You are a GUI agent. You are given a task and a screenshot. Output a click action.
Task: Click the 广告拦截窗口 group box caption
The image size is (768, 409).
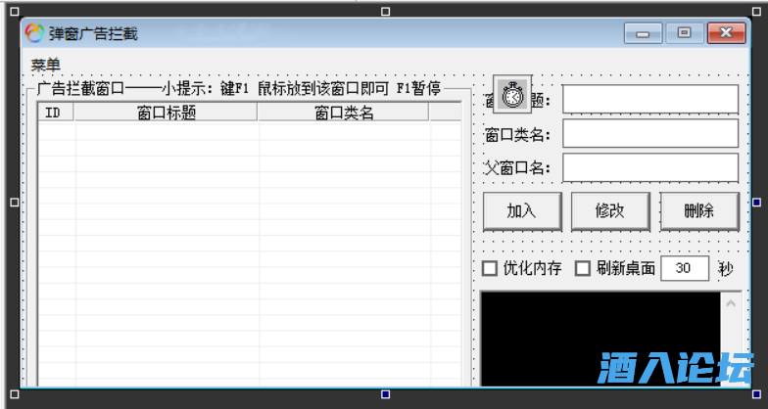239,88
